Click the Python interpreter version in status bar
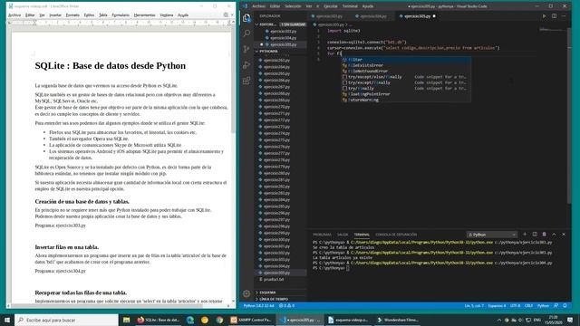This screenshot has height=326, width=580. pos(258,306)
